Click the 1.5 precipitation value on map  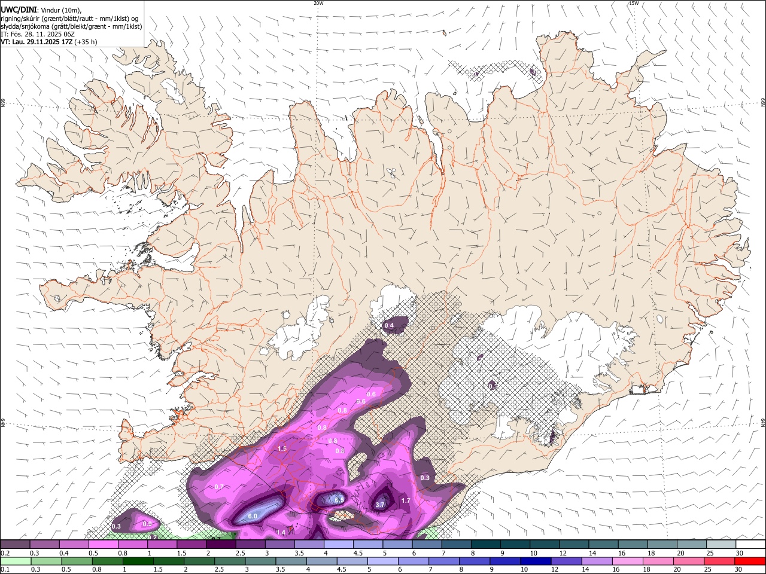(282, 448)
